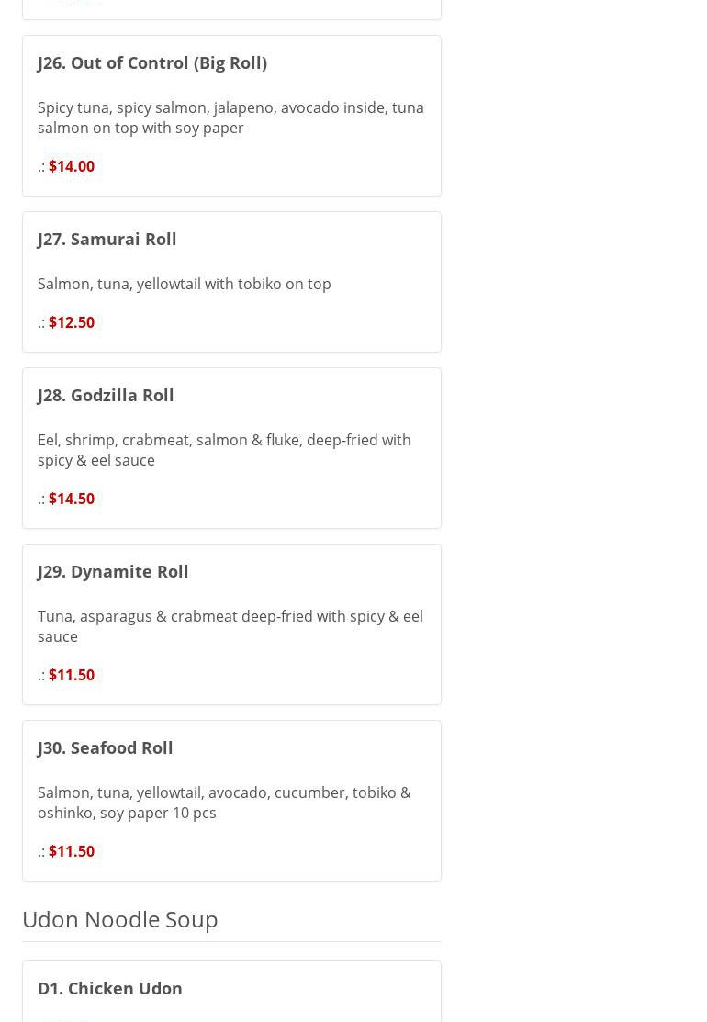Viewport: 707px width, 1022px height.
Task: Select the Seafood Roll description with oshinko
Action: [224, 803]
